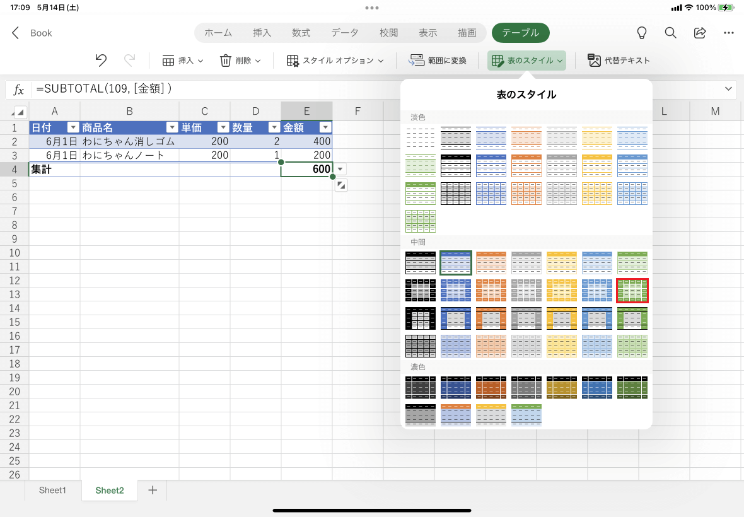
Task: Select Sheet2 tab
Action: tap(110, 491)
